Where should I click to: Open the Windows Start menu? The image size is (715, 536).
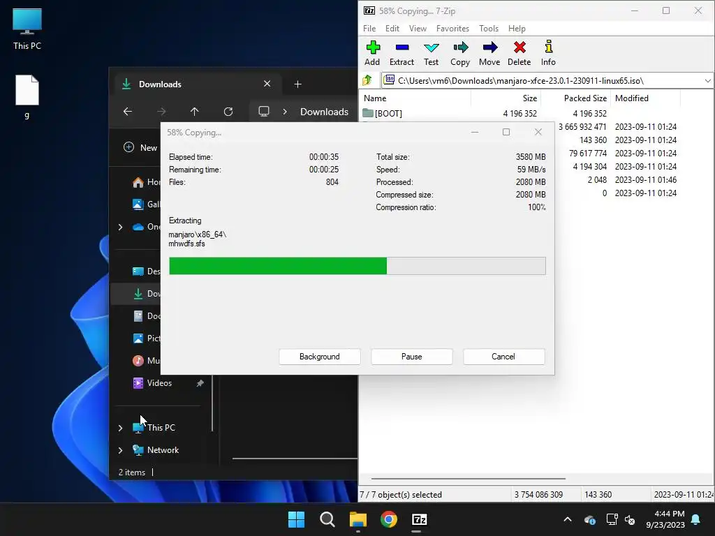coord(296,519)
